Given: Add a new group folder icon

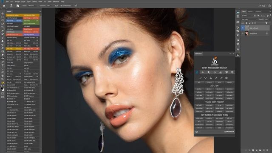Looking at the screenshot, I should (x=260, y=150).
